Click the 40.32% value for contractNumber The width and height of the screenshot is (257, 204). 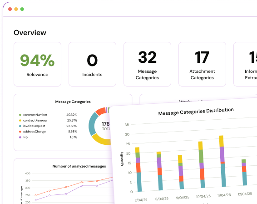[x=72, y=115]
